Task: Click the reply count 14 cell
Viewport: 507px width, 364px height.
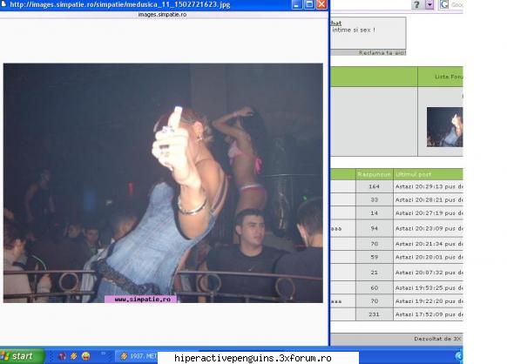Action: pyautogui.click(x=374, y=213)
